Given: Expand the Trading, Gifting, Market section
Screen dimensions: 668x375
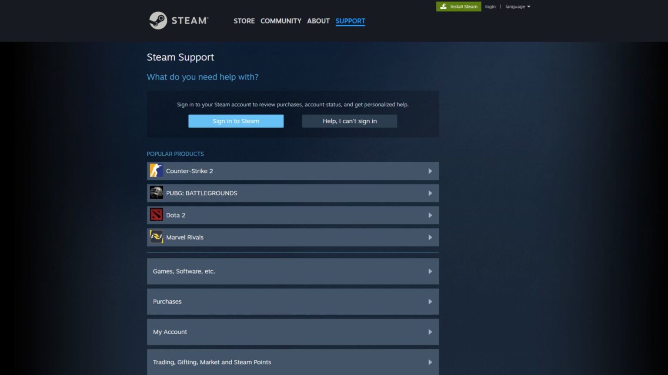Looking at the screenshot, I should pos(293,362).
